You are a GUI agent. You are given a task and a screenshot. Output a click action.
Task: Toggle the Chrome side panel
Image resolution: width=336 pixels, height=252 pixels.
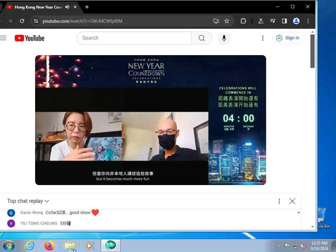pos(284,21)
